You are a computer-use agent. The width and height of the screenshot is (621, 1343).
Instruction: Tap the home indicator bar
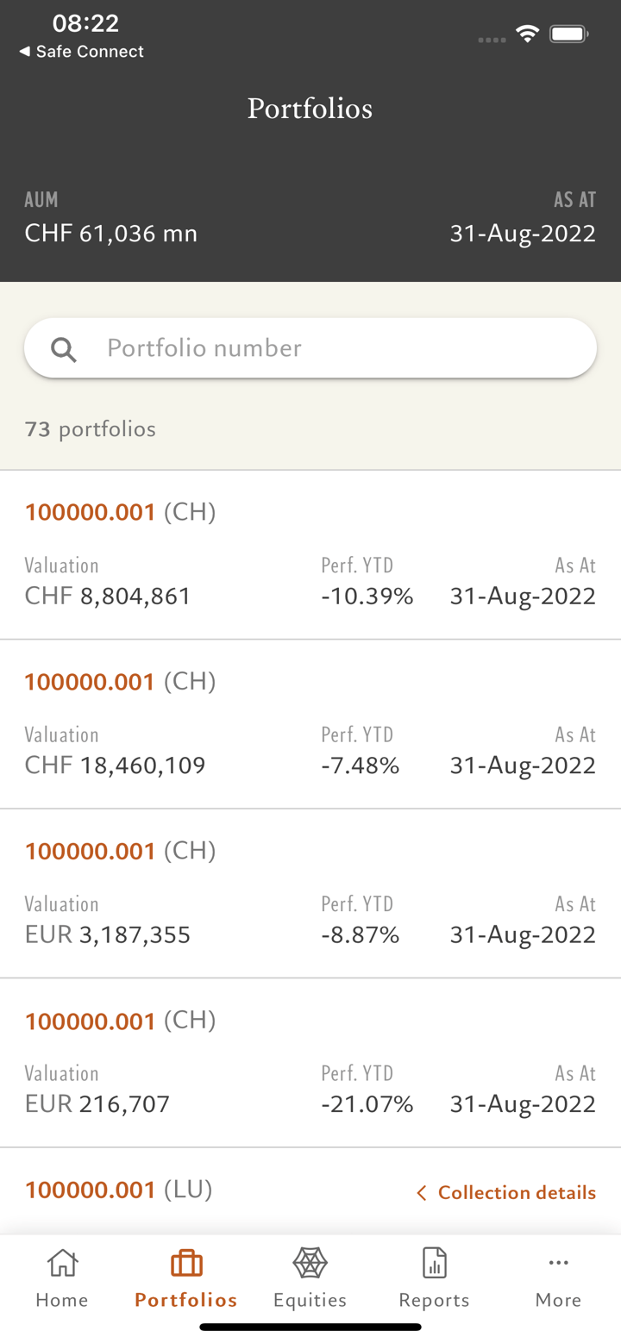(310, 1327)
